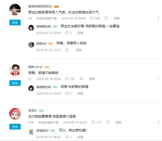Like 糖糖爱吃辣's reply 男主女主都好看
The image size is (162, 141).
click(x=67, y=33)
